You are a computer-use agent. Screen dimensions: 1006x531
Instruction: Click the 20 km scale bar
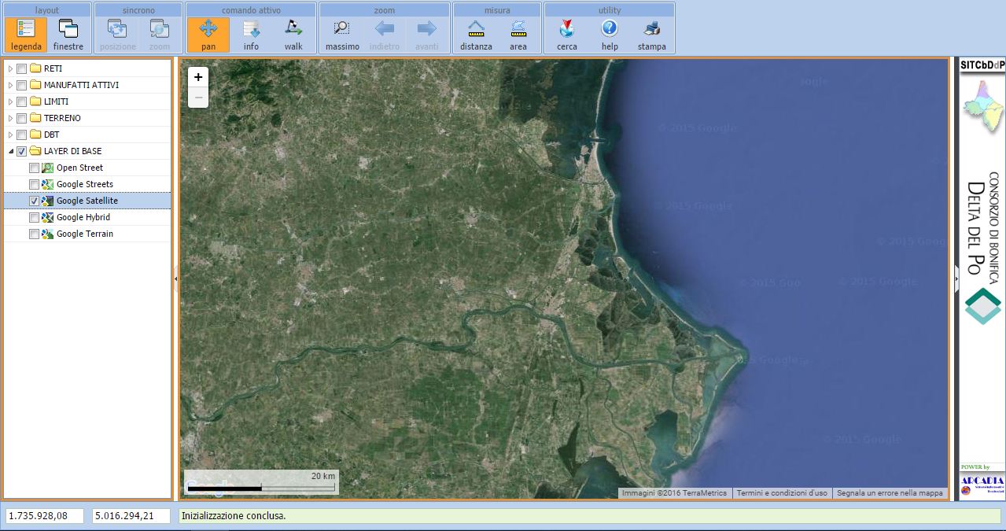tap(261, 482)
